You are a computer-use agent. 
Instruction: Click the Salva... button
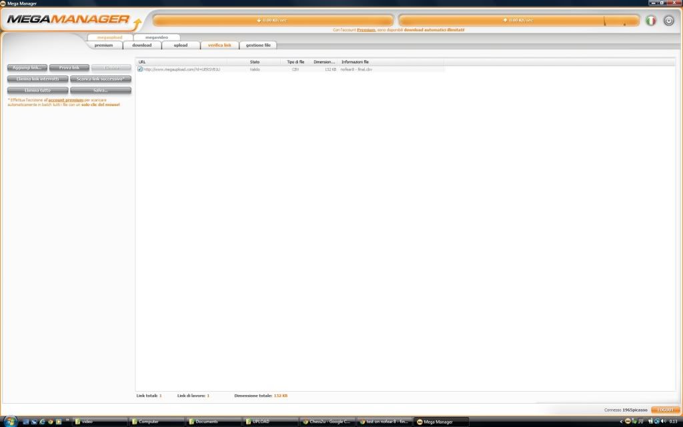point(101,90)
